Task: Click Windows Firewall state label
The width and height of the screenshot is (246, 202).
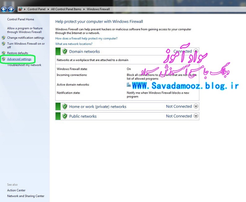Action: [72, 69]
